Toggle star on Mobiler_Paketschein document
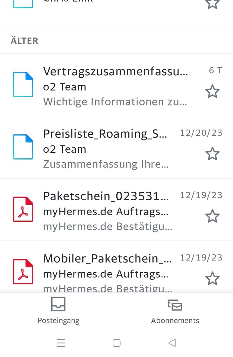Viewport: 233px width, 357px height. tap(212, 279)
